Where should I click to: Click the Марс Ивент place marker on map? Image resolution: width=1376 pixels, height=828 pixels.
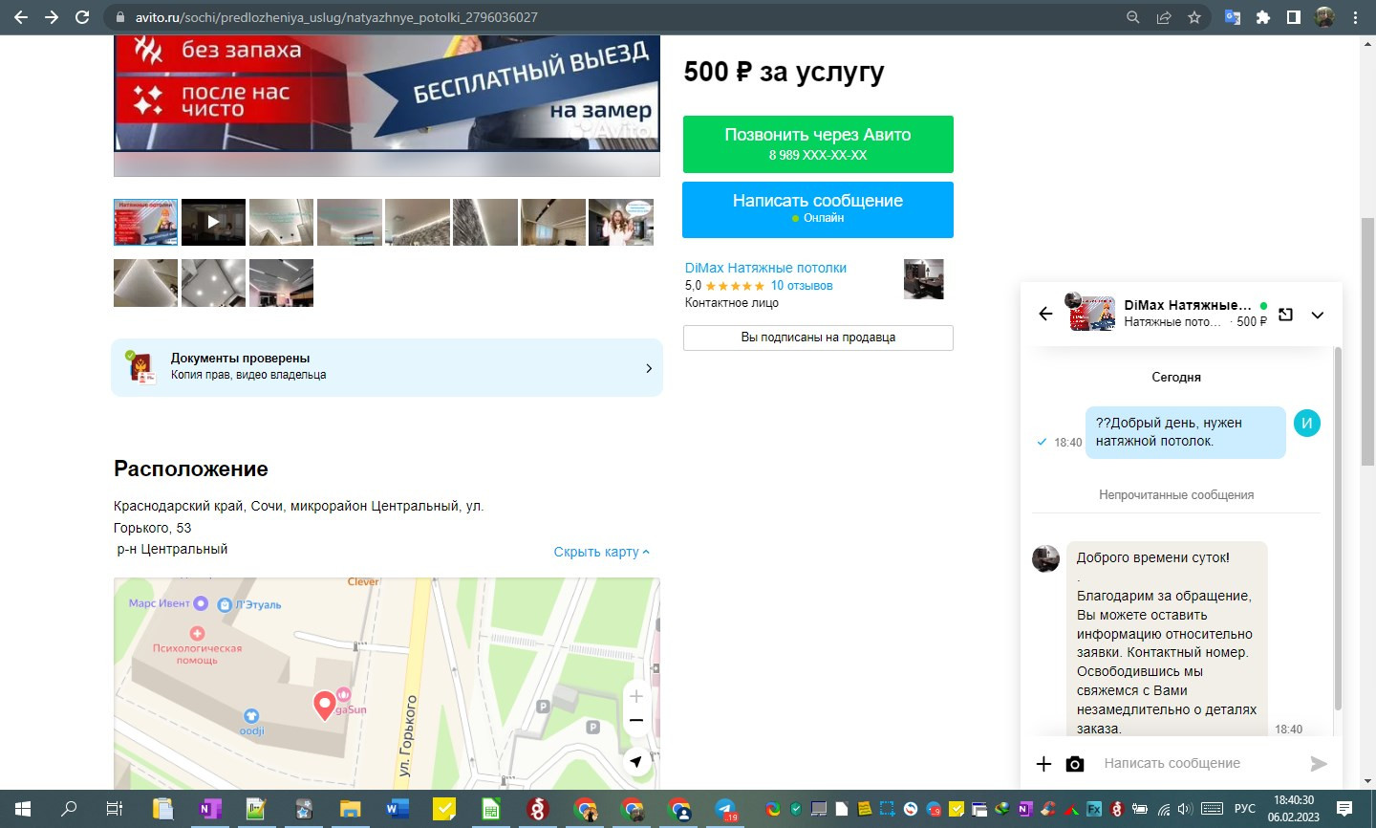(200, 603)
